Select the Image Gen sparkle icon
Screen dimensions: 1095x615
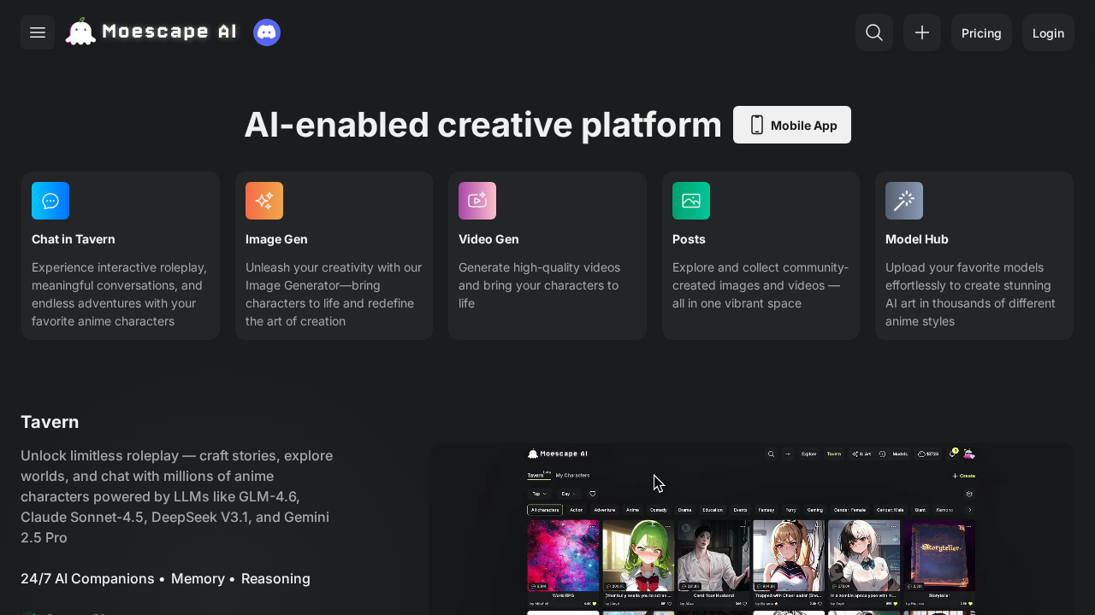(264, 201)
